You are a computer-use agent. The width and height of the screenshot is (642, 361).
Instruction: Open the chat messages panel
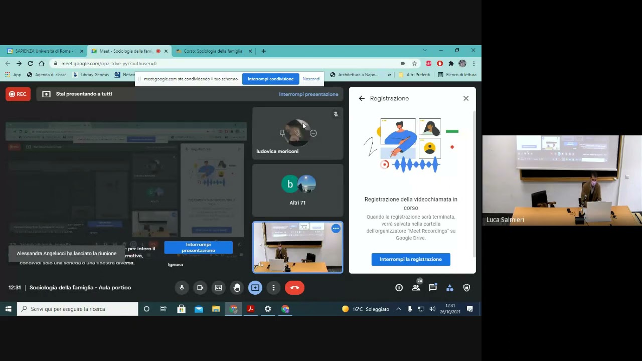433,288
